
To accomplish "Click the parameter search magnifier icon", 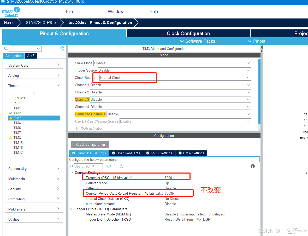I will (x=72, y=166).
